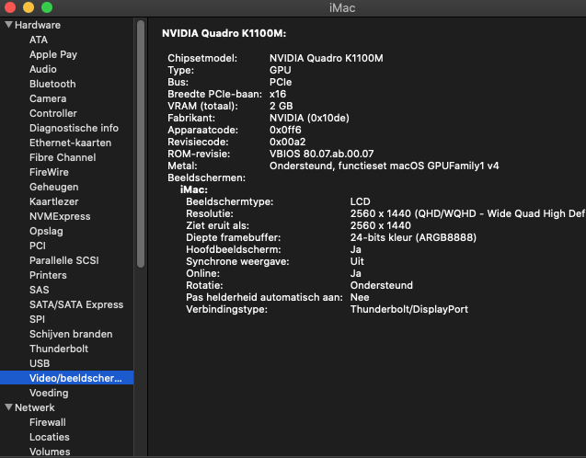
Task: Click Revisiecode value 0x00a2
Action: 287,142
